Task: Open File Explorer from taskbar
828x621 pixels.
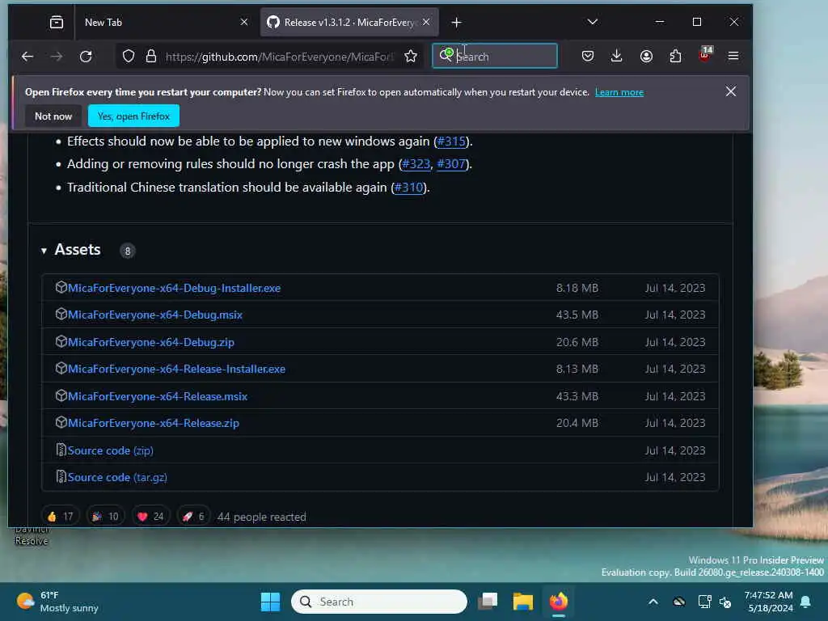Action: 523,602
